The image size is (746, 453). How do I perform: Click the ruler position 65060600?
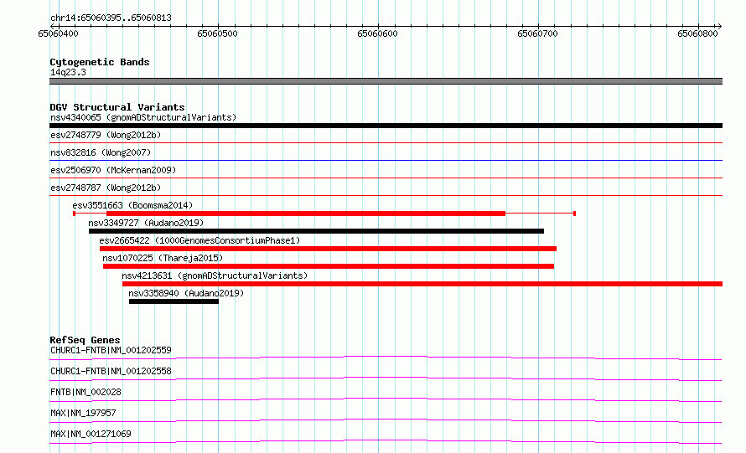coord(377,33)
